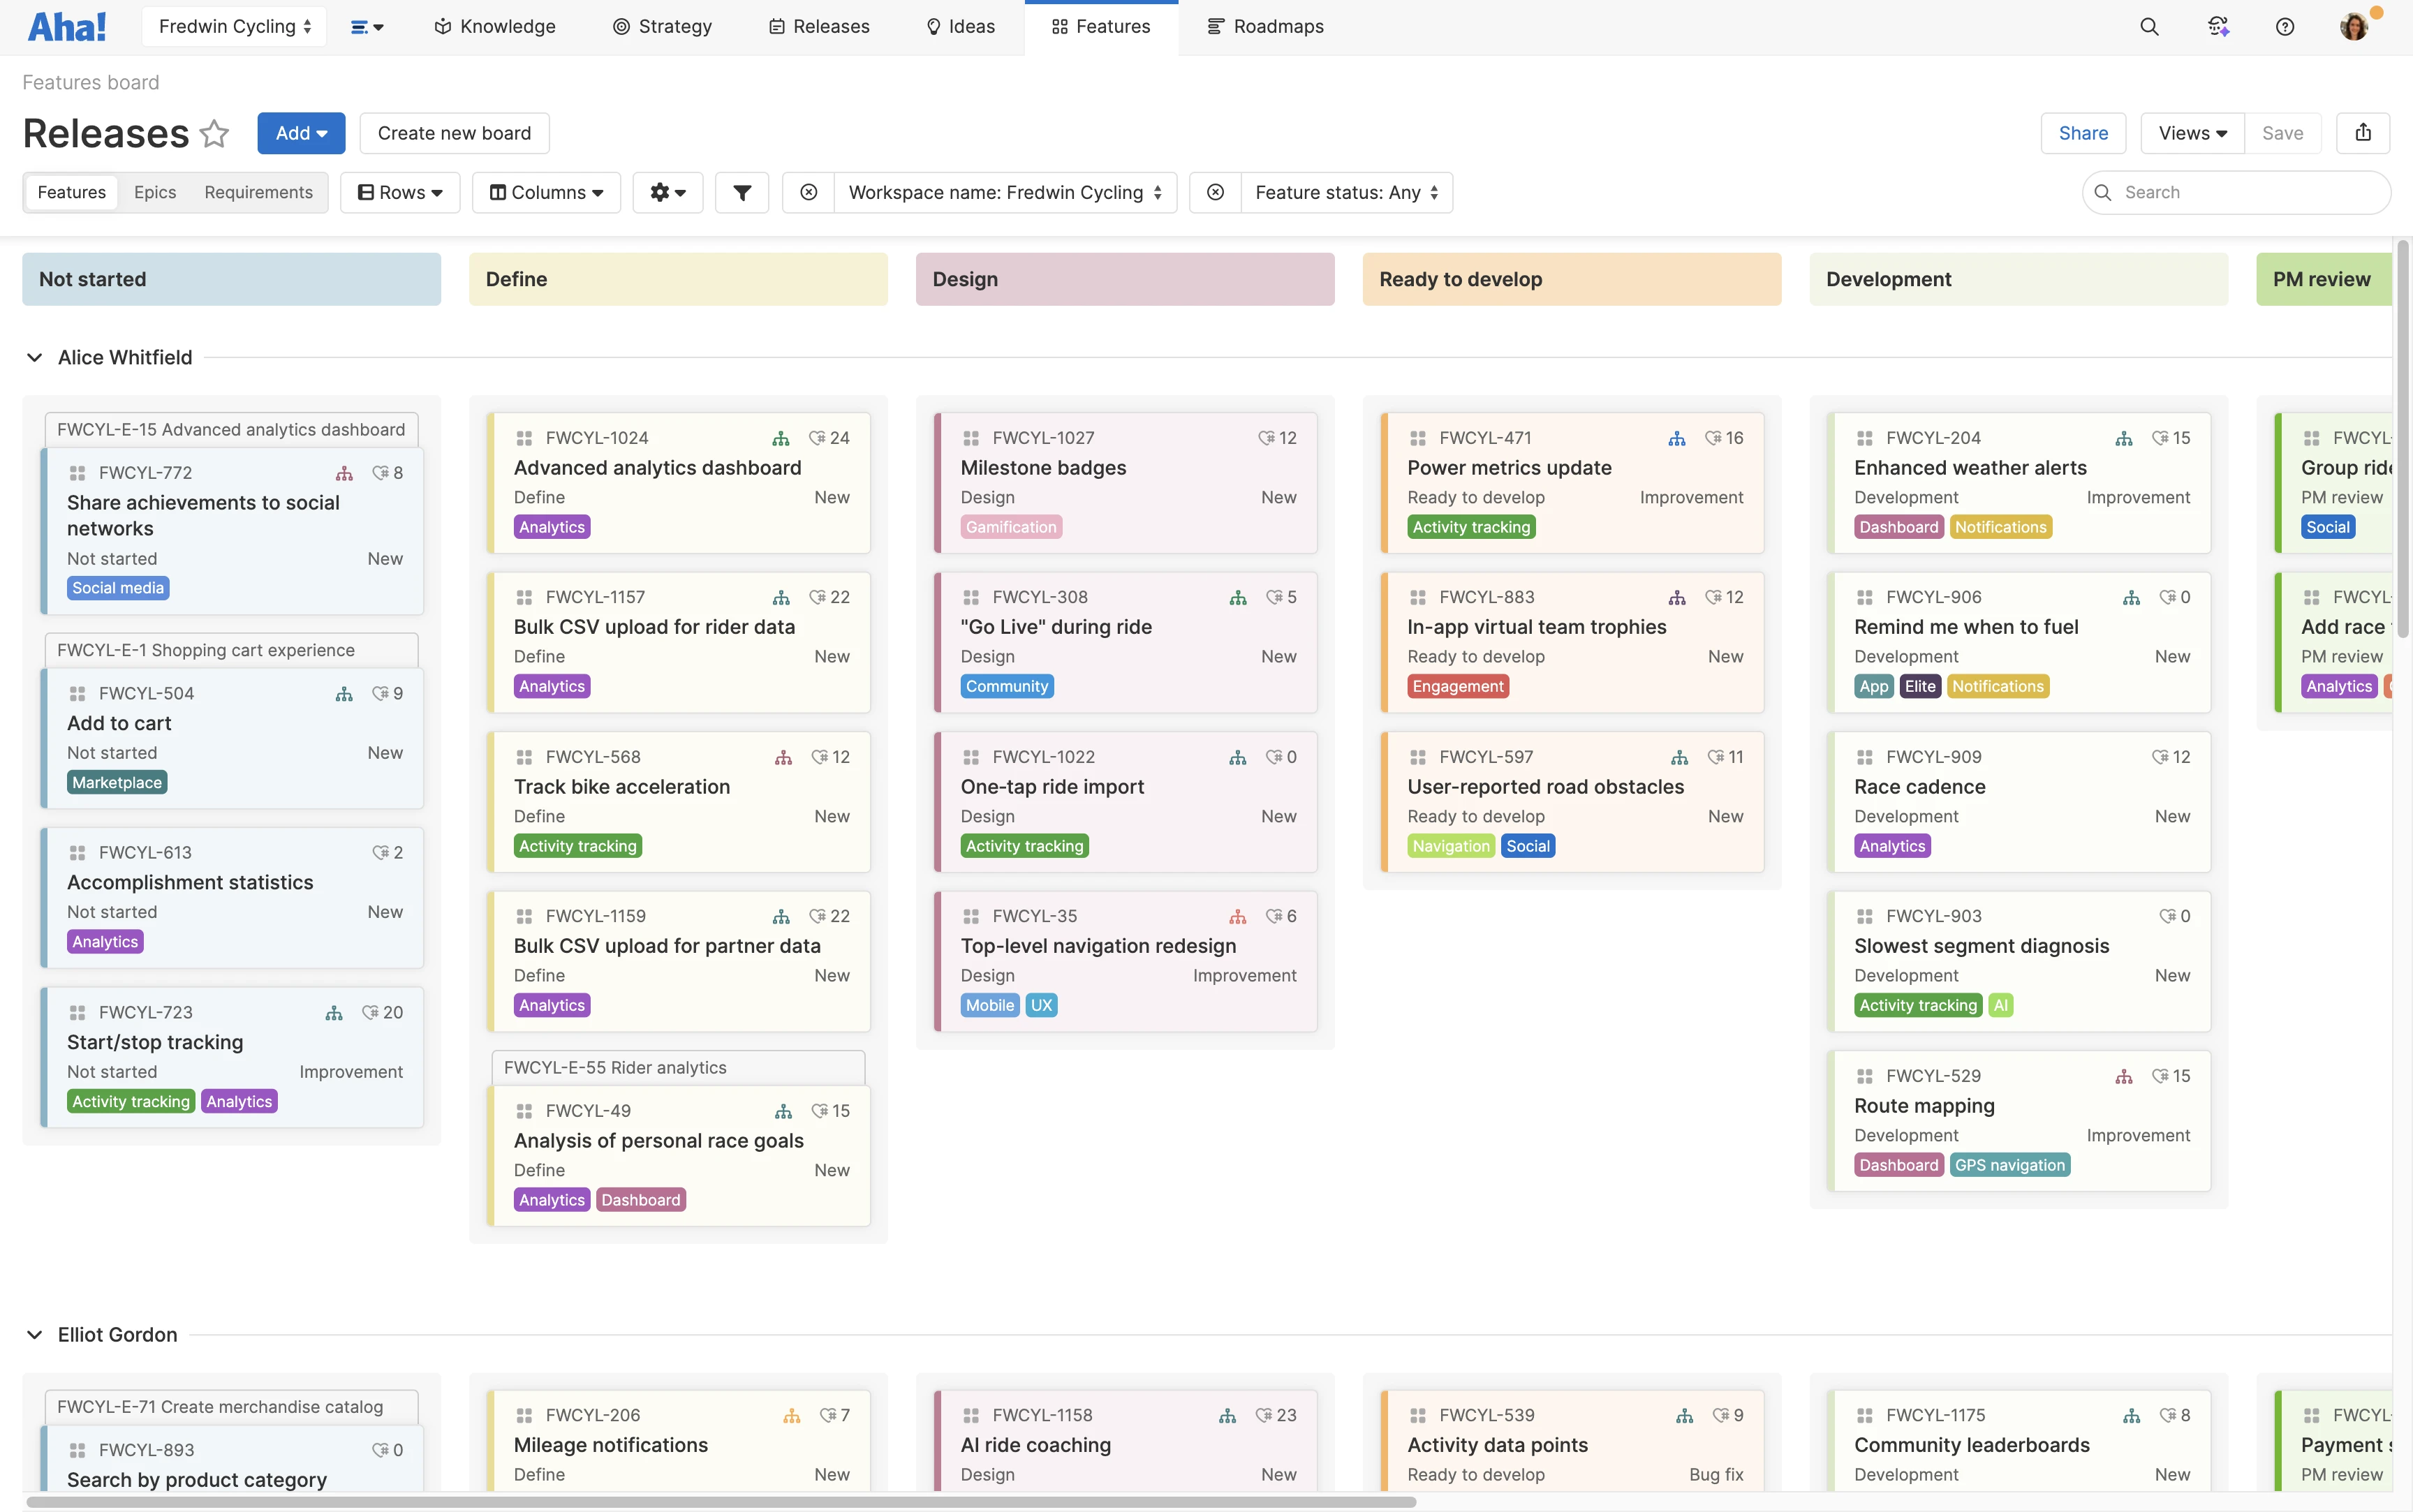Click hierarchy icon on FWCYL-49 card
Screen dimensions: 2413x1512
(783, 1111)
